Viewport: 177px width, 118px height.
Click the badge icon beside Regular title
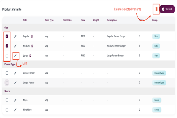pyautogui.click(x=32, y=36)
